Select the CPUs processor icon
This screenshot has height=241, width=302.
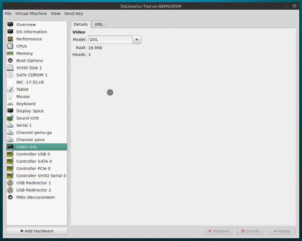pyautogui.click(x=11, y=46)
